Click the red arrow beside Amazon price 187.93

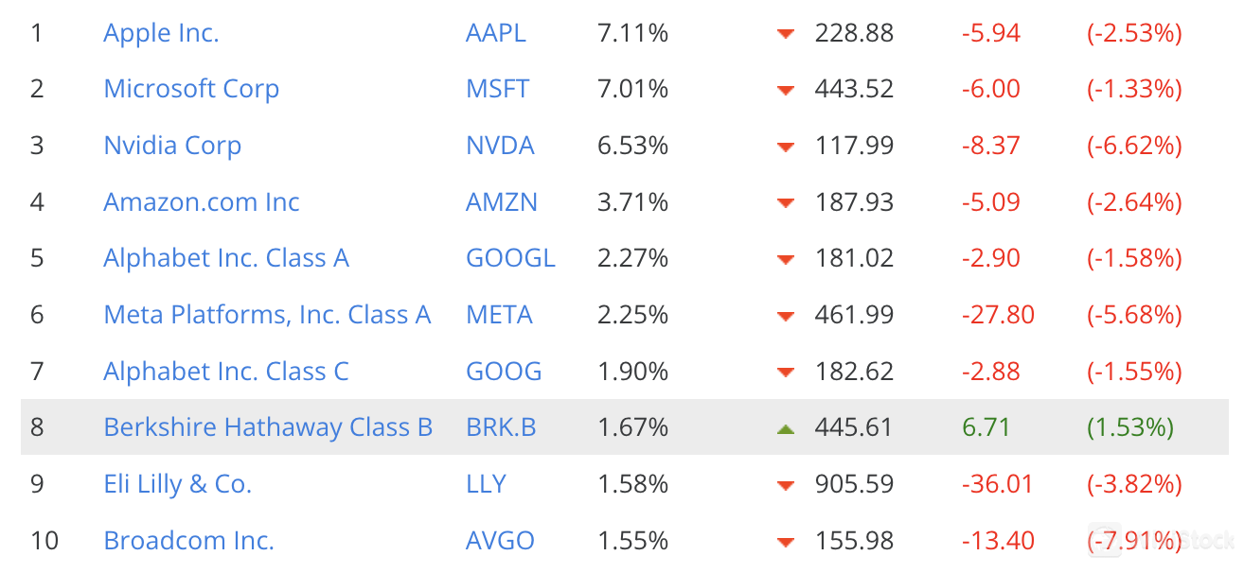[x=785, y=203]
